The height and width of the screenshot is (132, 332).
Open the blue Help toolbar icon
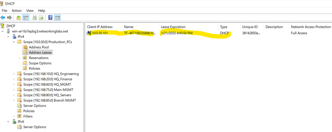(x=50, y=18)
